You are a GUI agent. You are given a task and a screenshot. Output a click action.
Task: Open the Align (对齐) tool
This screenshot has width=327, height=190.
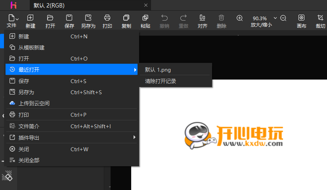202,18
